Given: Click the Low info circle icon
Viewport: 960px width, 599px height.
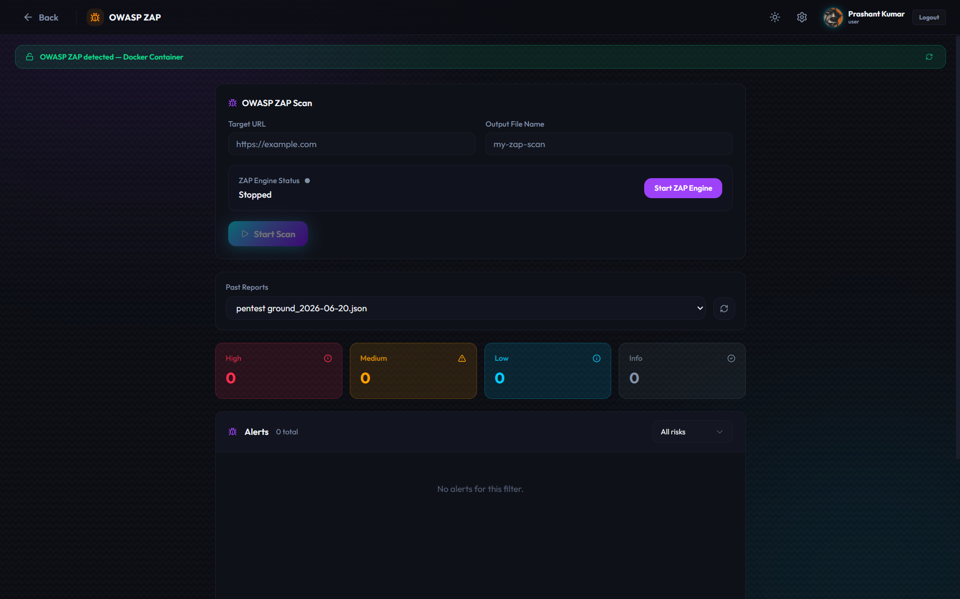Looking at the screenshot, I should pyautogui.click(x=597, y=358).
